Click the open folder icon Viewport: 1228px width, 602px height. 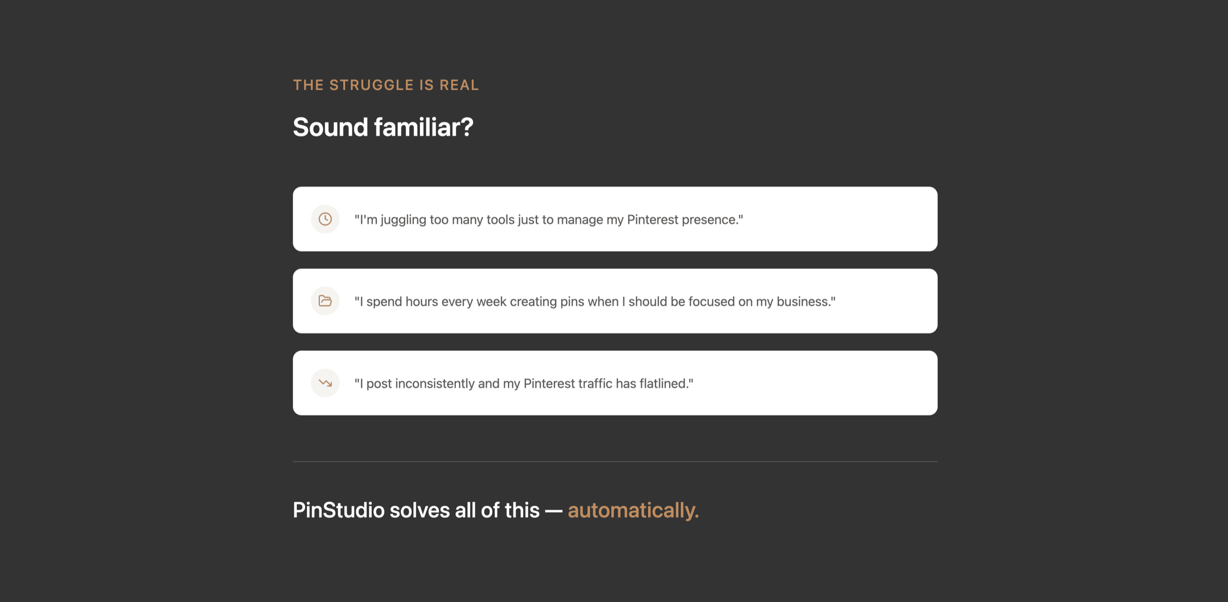pos(325,301)
